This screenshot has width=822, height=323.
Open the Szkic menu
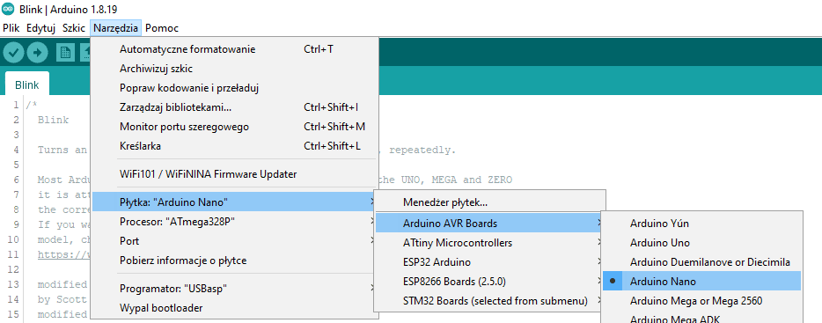pos(73,28)
